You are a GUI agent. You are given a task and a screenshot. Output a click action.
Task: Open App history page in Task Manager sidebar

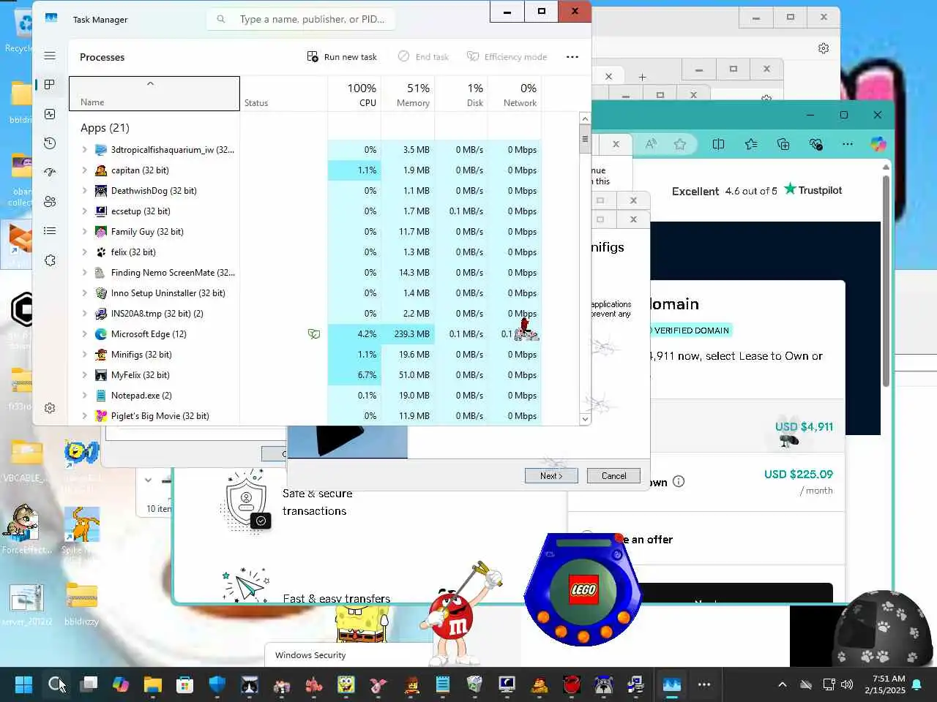tap(50, 143)
